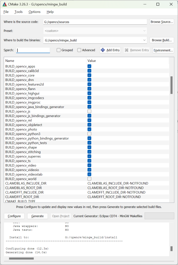Select the CLAMDBLAS_INCLUDE_DIR entry name
The image size is (178, 265).
click(26, 183)
